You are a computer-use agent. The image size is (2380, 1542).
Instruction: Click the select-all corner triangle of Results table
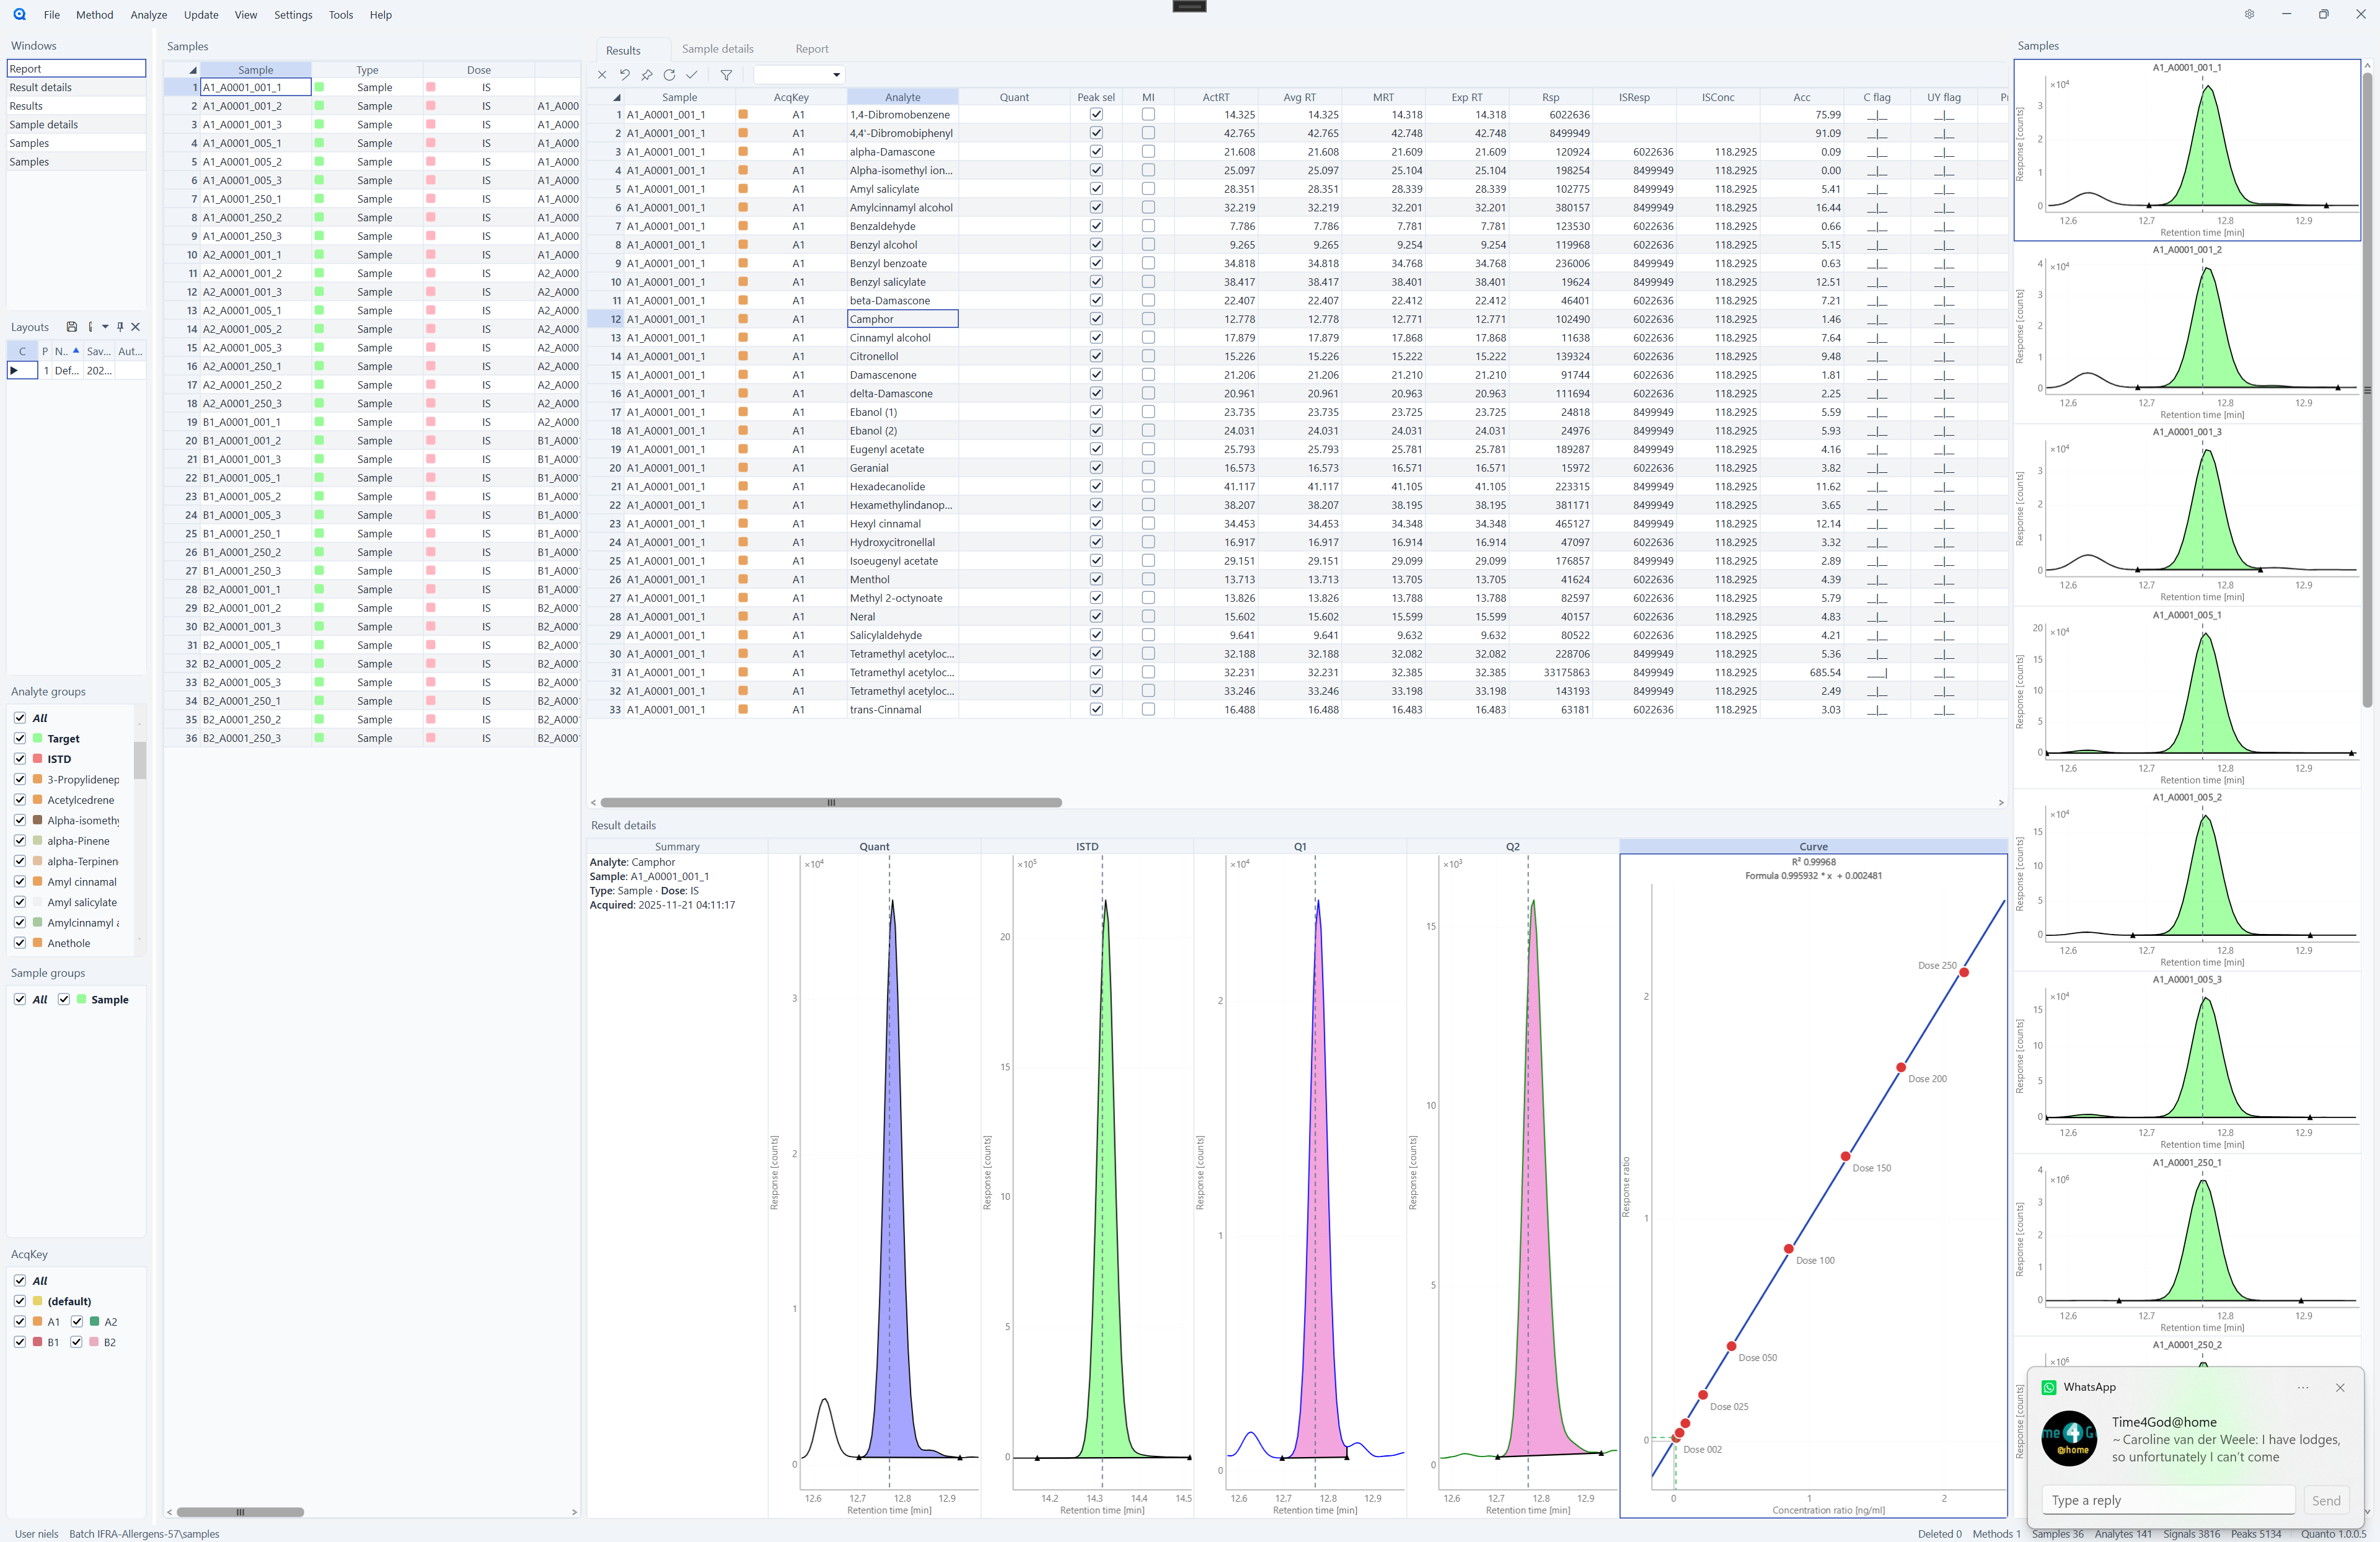click(617, 98)
